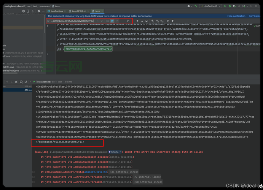Viewport: 263px width, 190px height.
Task: Click the Lingma assistant button
Action: 113,151
